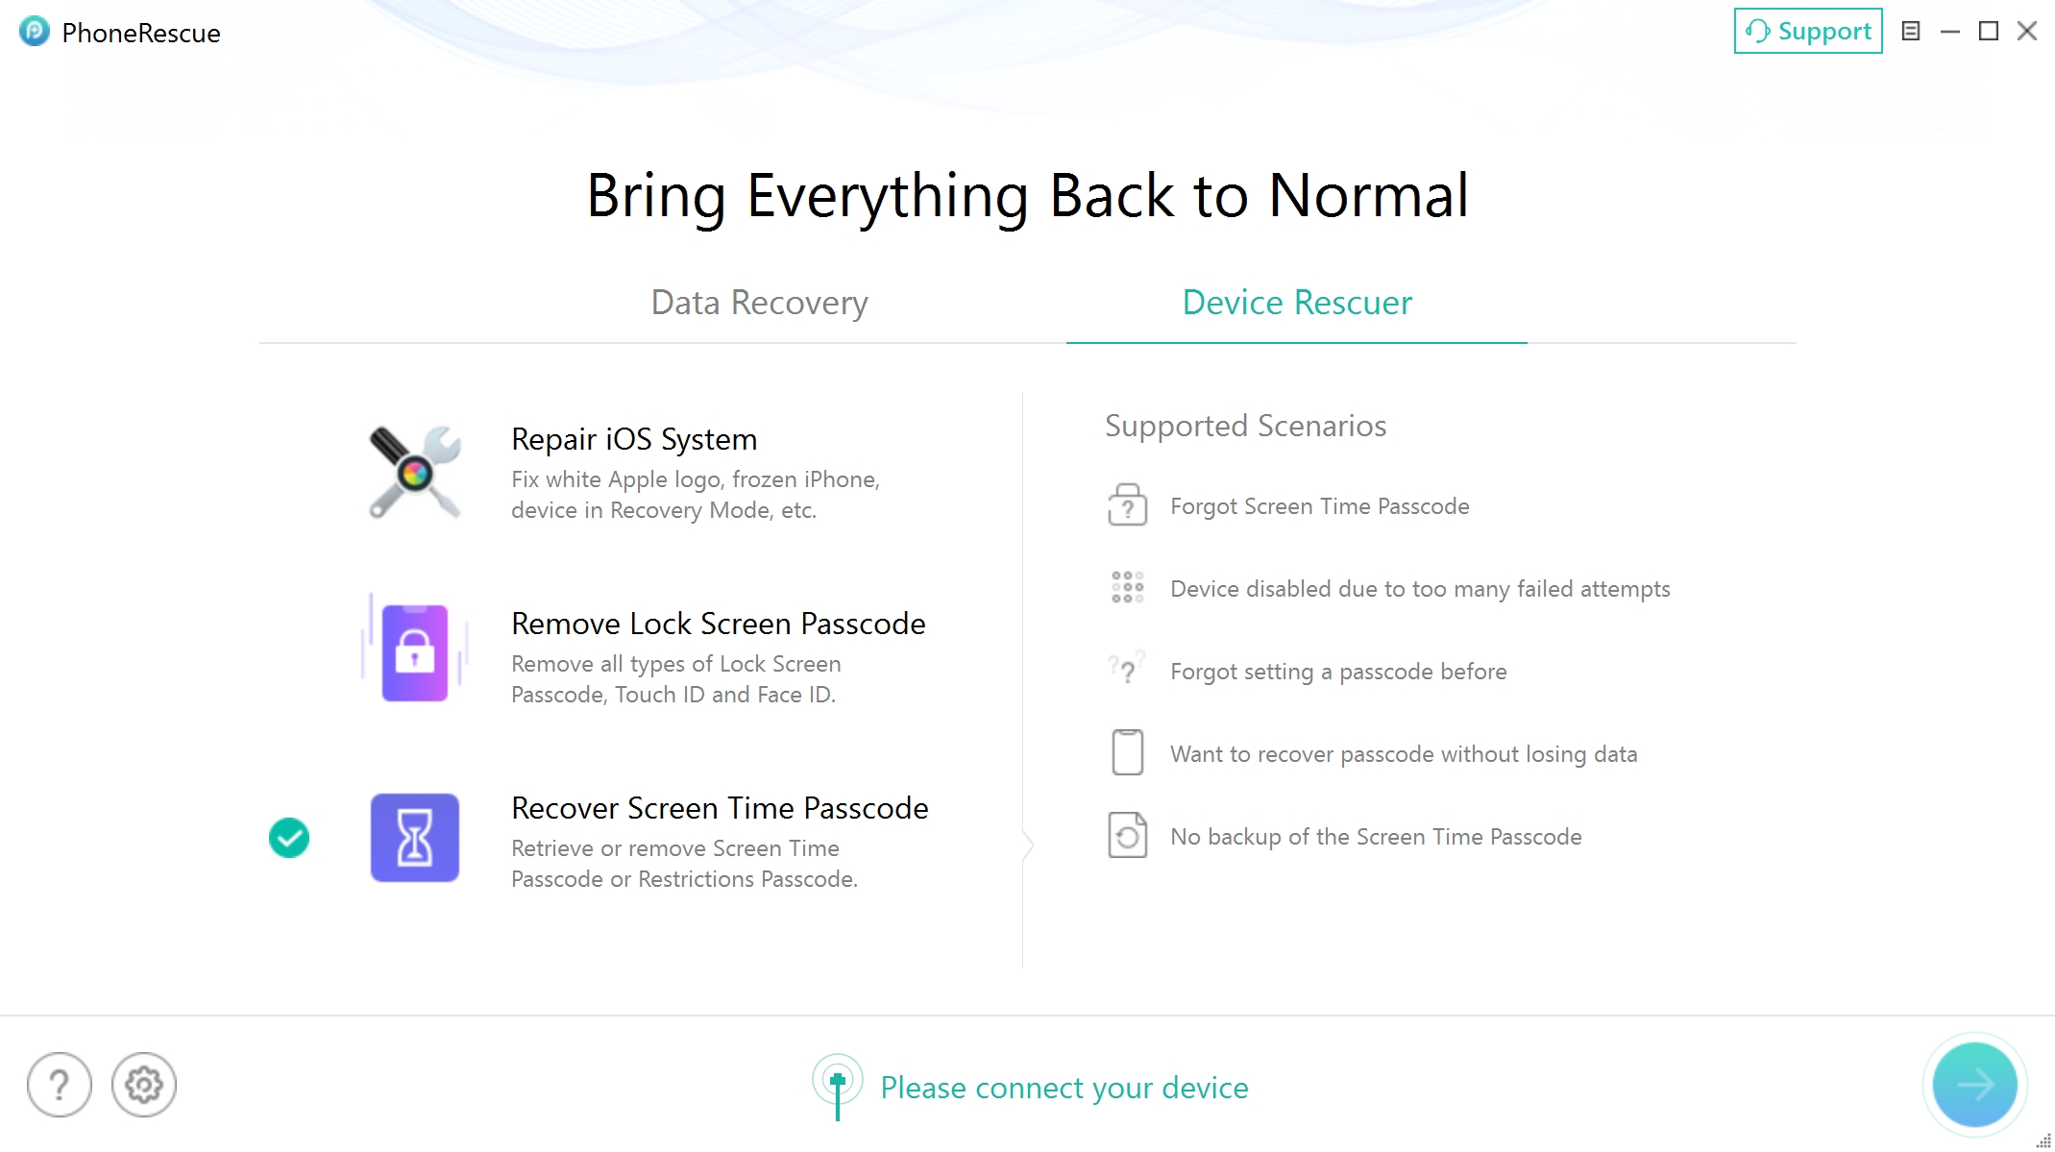Image resolution: width=2055 pixels, height=1152 pixels.
Task: Click the help question mark icon
Action: 60,1084
